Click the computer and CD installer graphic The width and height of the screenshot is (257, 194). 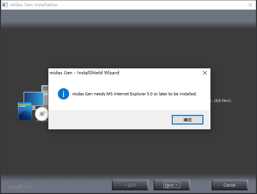[33, 103]
